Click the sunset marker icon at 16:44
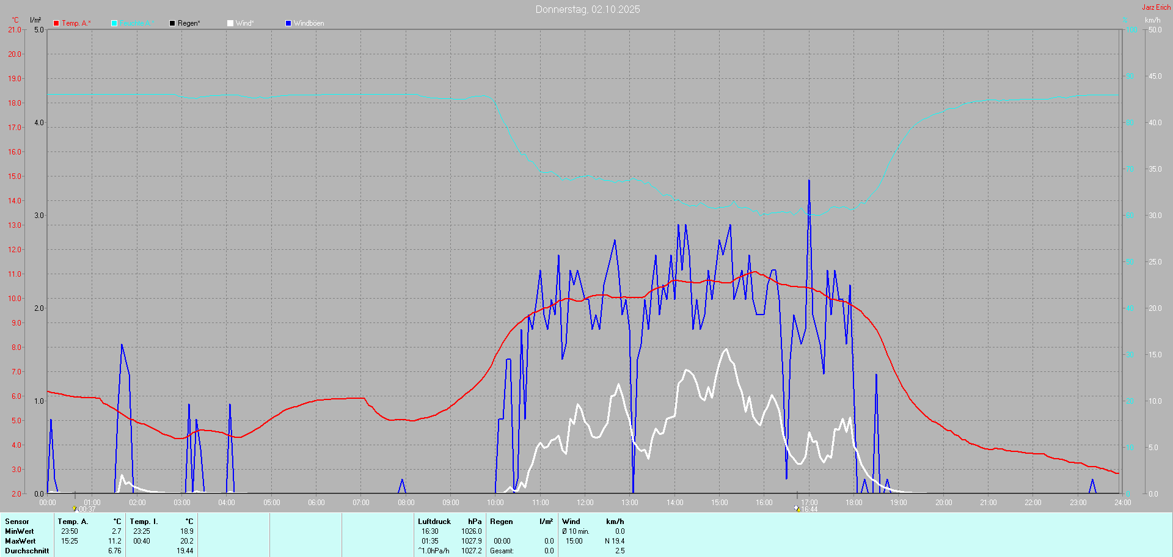 tap(797, 508)
